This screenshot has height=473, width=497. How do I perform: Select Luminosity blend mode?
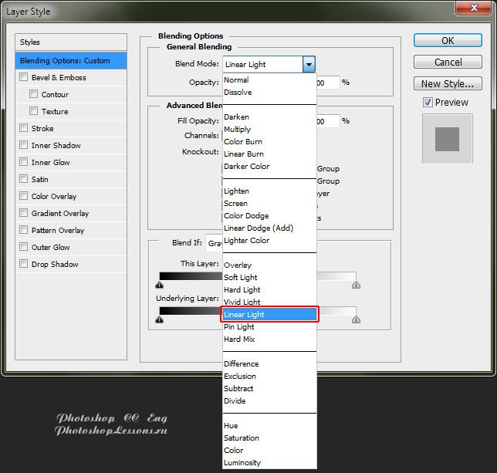click(x=242, y=463)
